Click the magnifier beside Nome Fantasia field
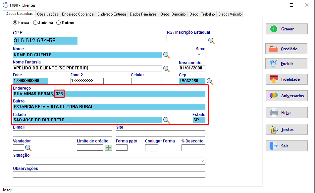 pyautogui.click(x=166, y=69)
